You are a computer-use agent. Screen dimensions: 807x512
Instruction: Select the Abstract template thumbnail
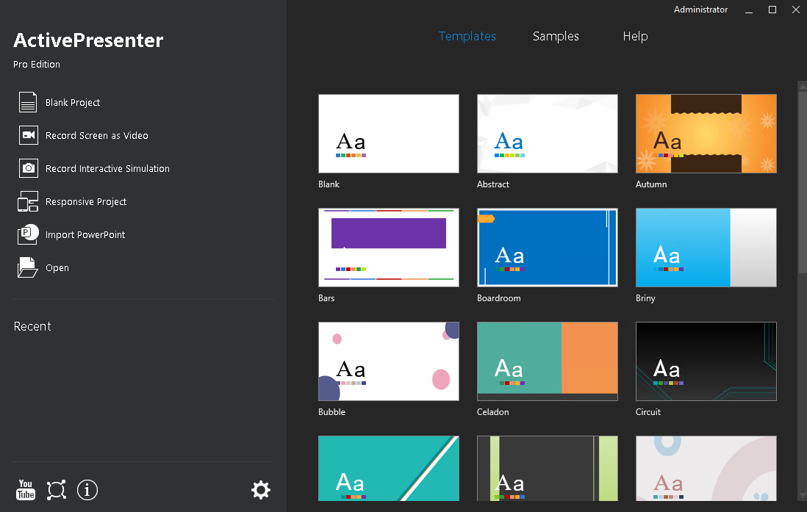(x=547, y=133)
